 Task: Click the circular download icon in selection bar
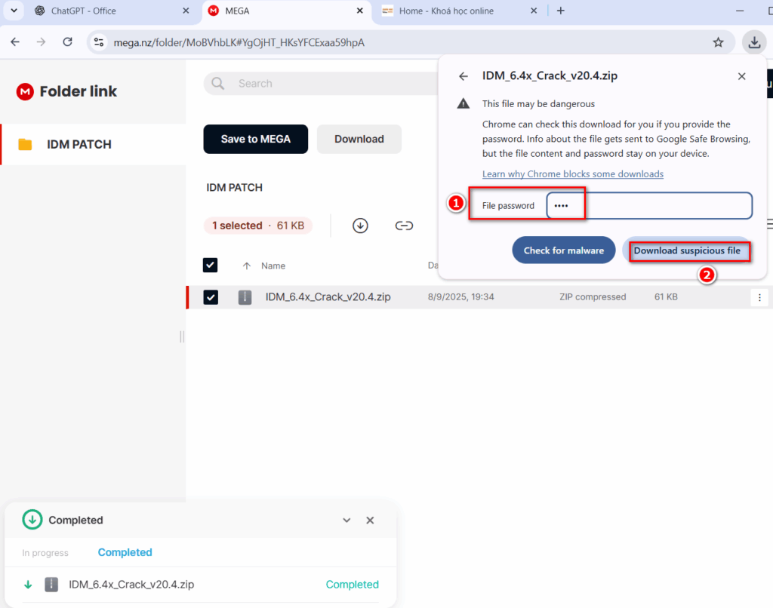click(x=360, y=226)
